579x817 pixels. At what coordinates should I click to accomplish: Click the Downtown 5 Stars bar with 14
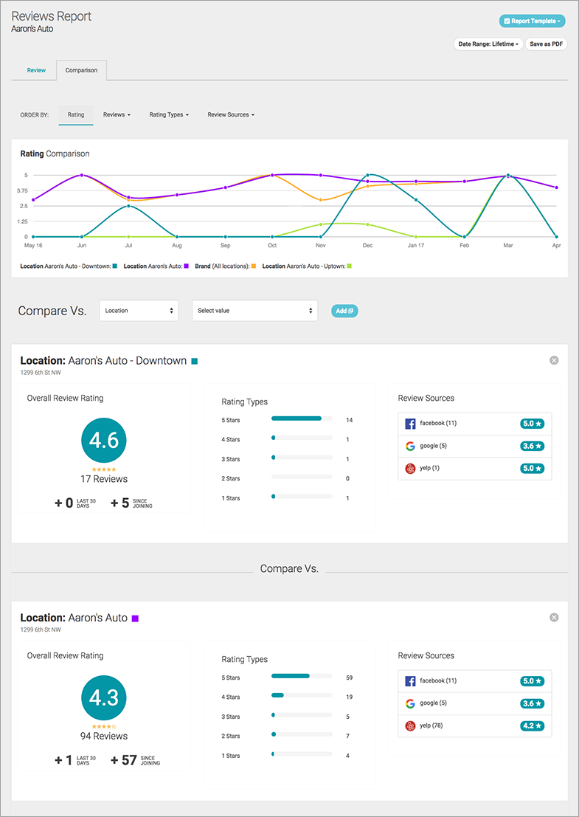302,418
